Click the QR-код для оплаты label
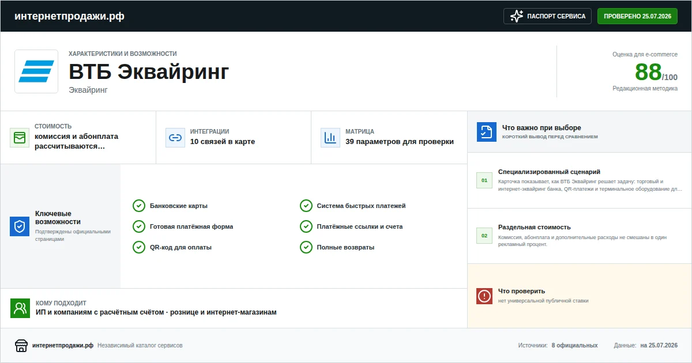Image resolution: width=692 pixels, height=363 pixels. click(x=180, y=247)
